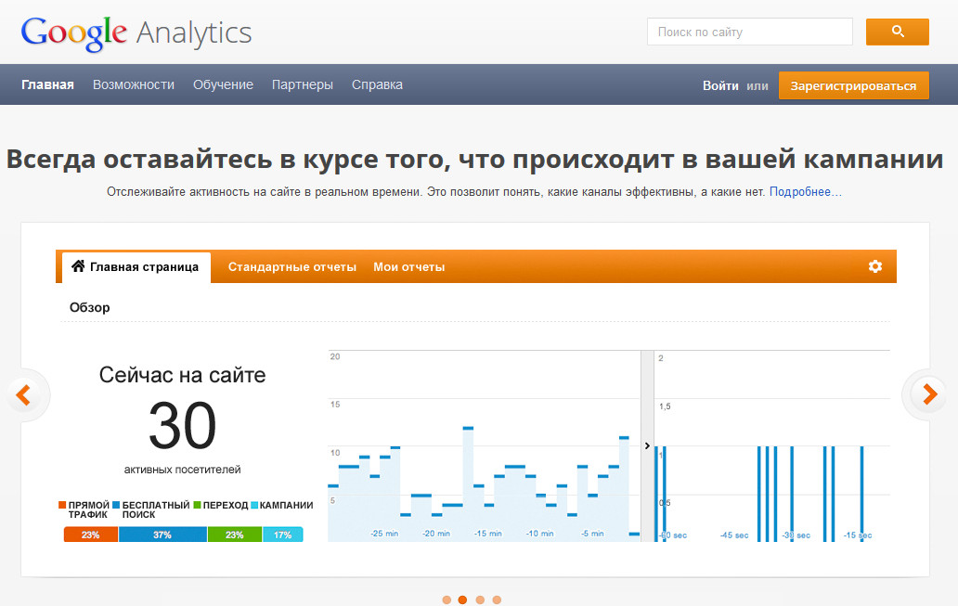Click the -15 min axis label
This screenshot has height=606, width=958.
(x=488, y=534)
